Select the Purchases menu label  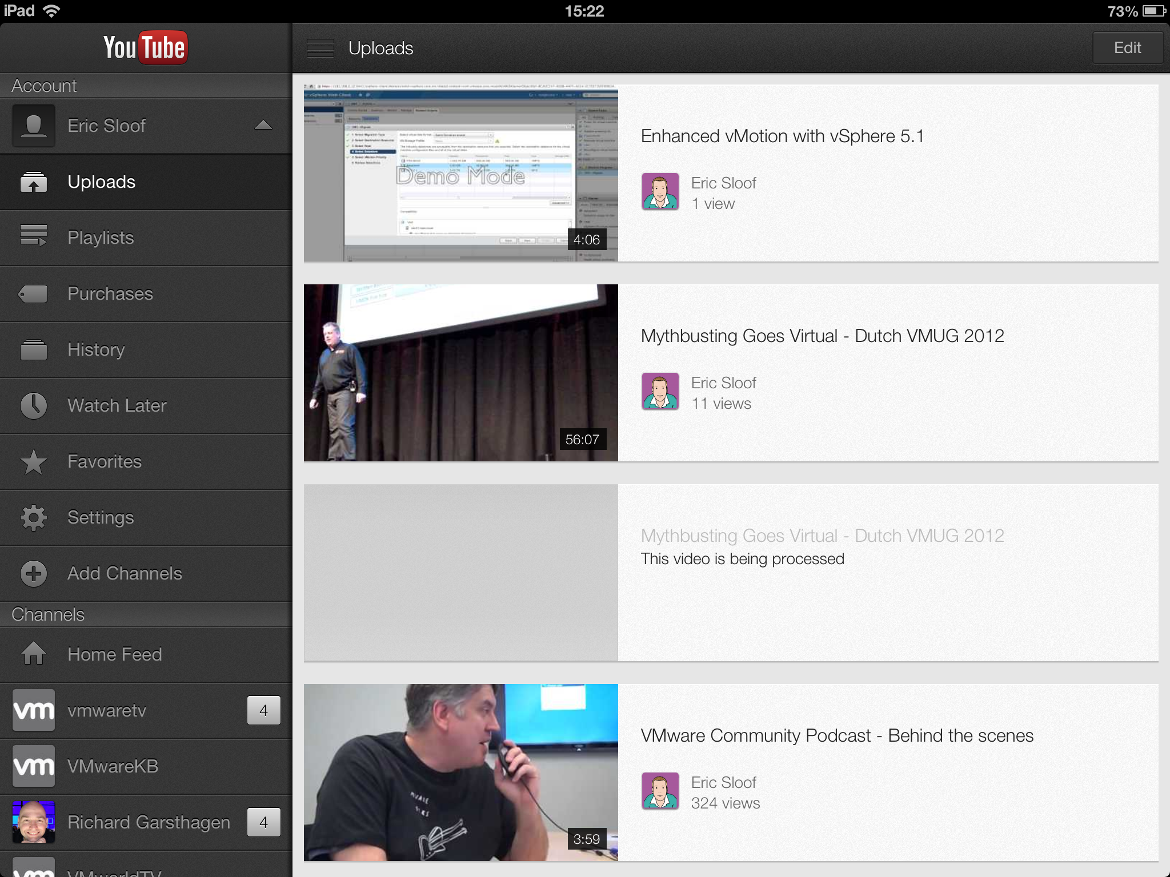click(x=110, y=293)
